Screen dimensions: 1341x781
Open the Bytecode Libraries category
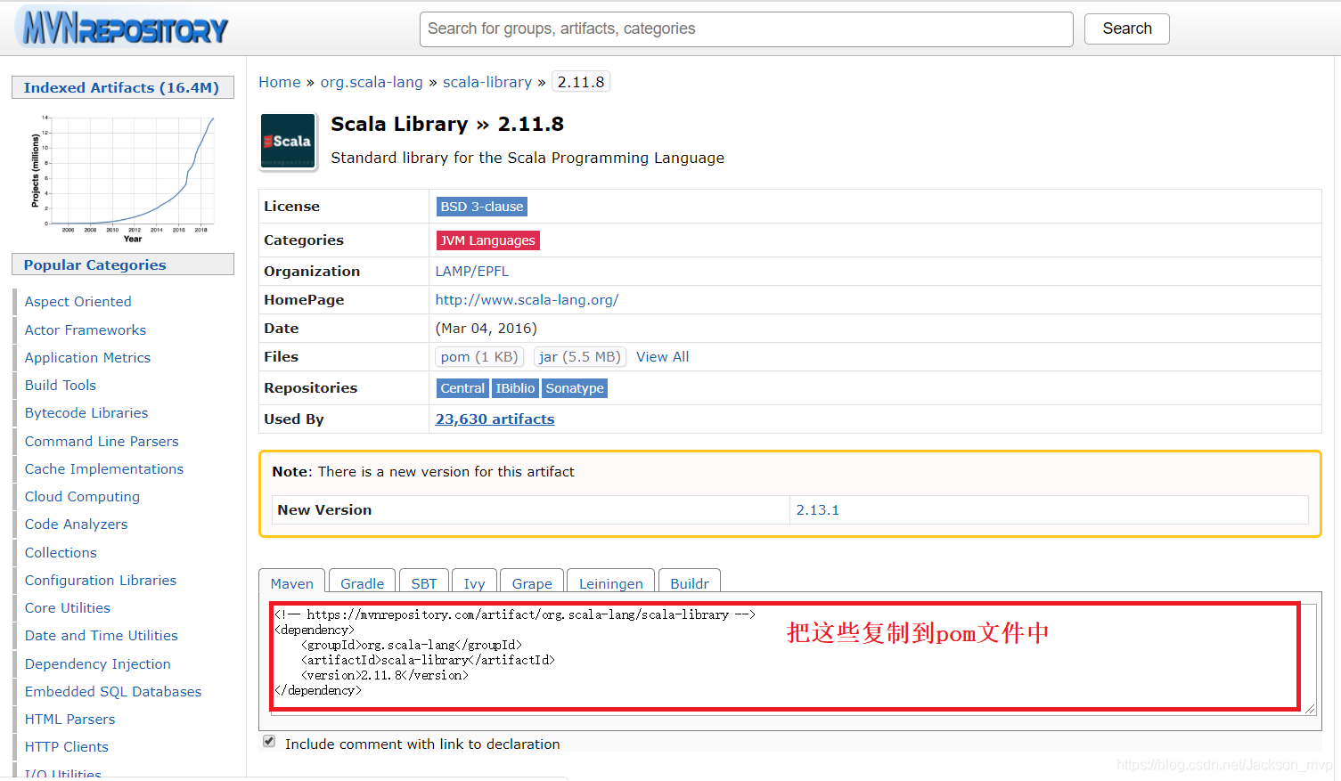click(x=86, y=413)
